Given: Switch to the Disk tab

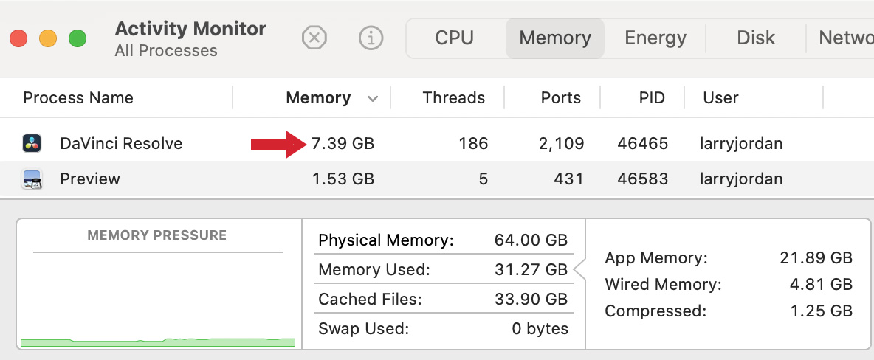Looking at the screenshot, I should (756, 38).
